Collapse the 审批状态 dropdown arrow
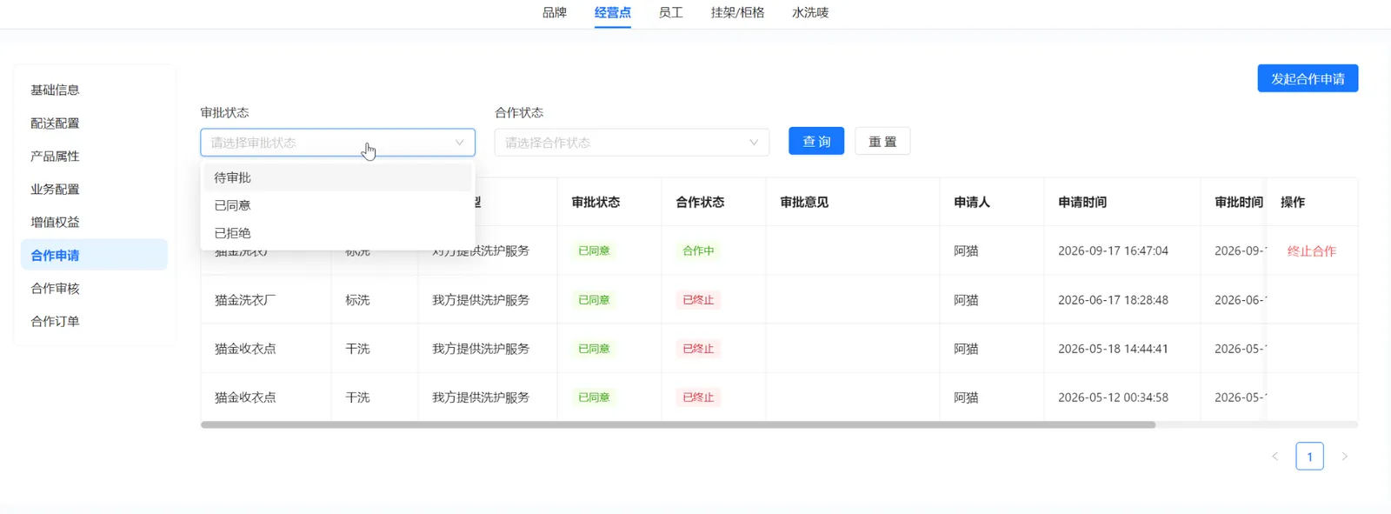The width and height of the screenshot is (1391, 514). pyautogui.click(x=459, y=143)
